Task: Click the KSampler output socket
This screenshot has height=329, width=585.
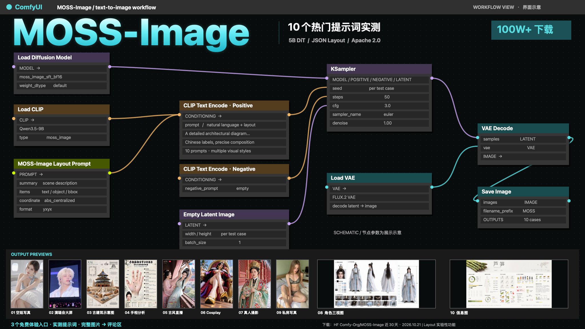Action: click(432, 78)
